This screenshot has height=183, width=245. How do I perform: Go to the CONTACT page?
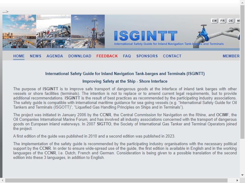(172, 56)
